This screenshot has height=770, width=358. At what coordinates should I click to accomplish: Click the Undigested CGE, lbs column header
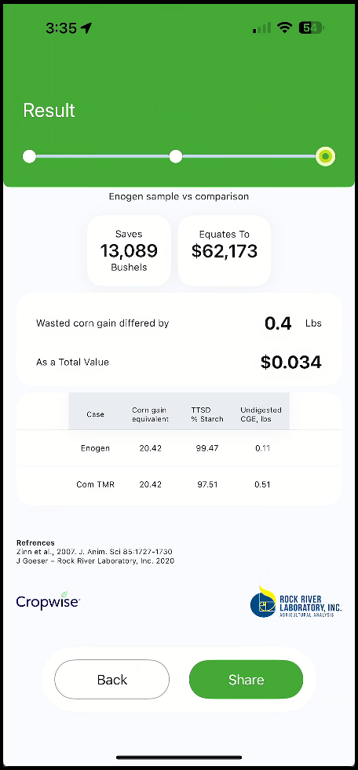261,414
